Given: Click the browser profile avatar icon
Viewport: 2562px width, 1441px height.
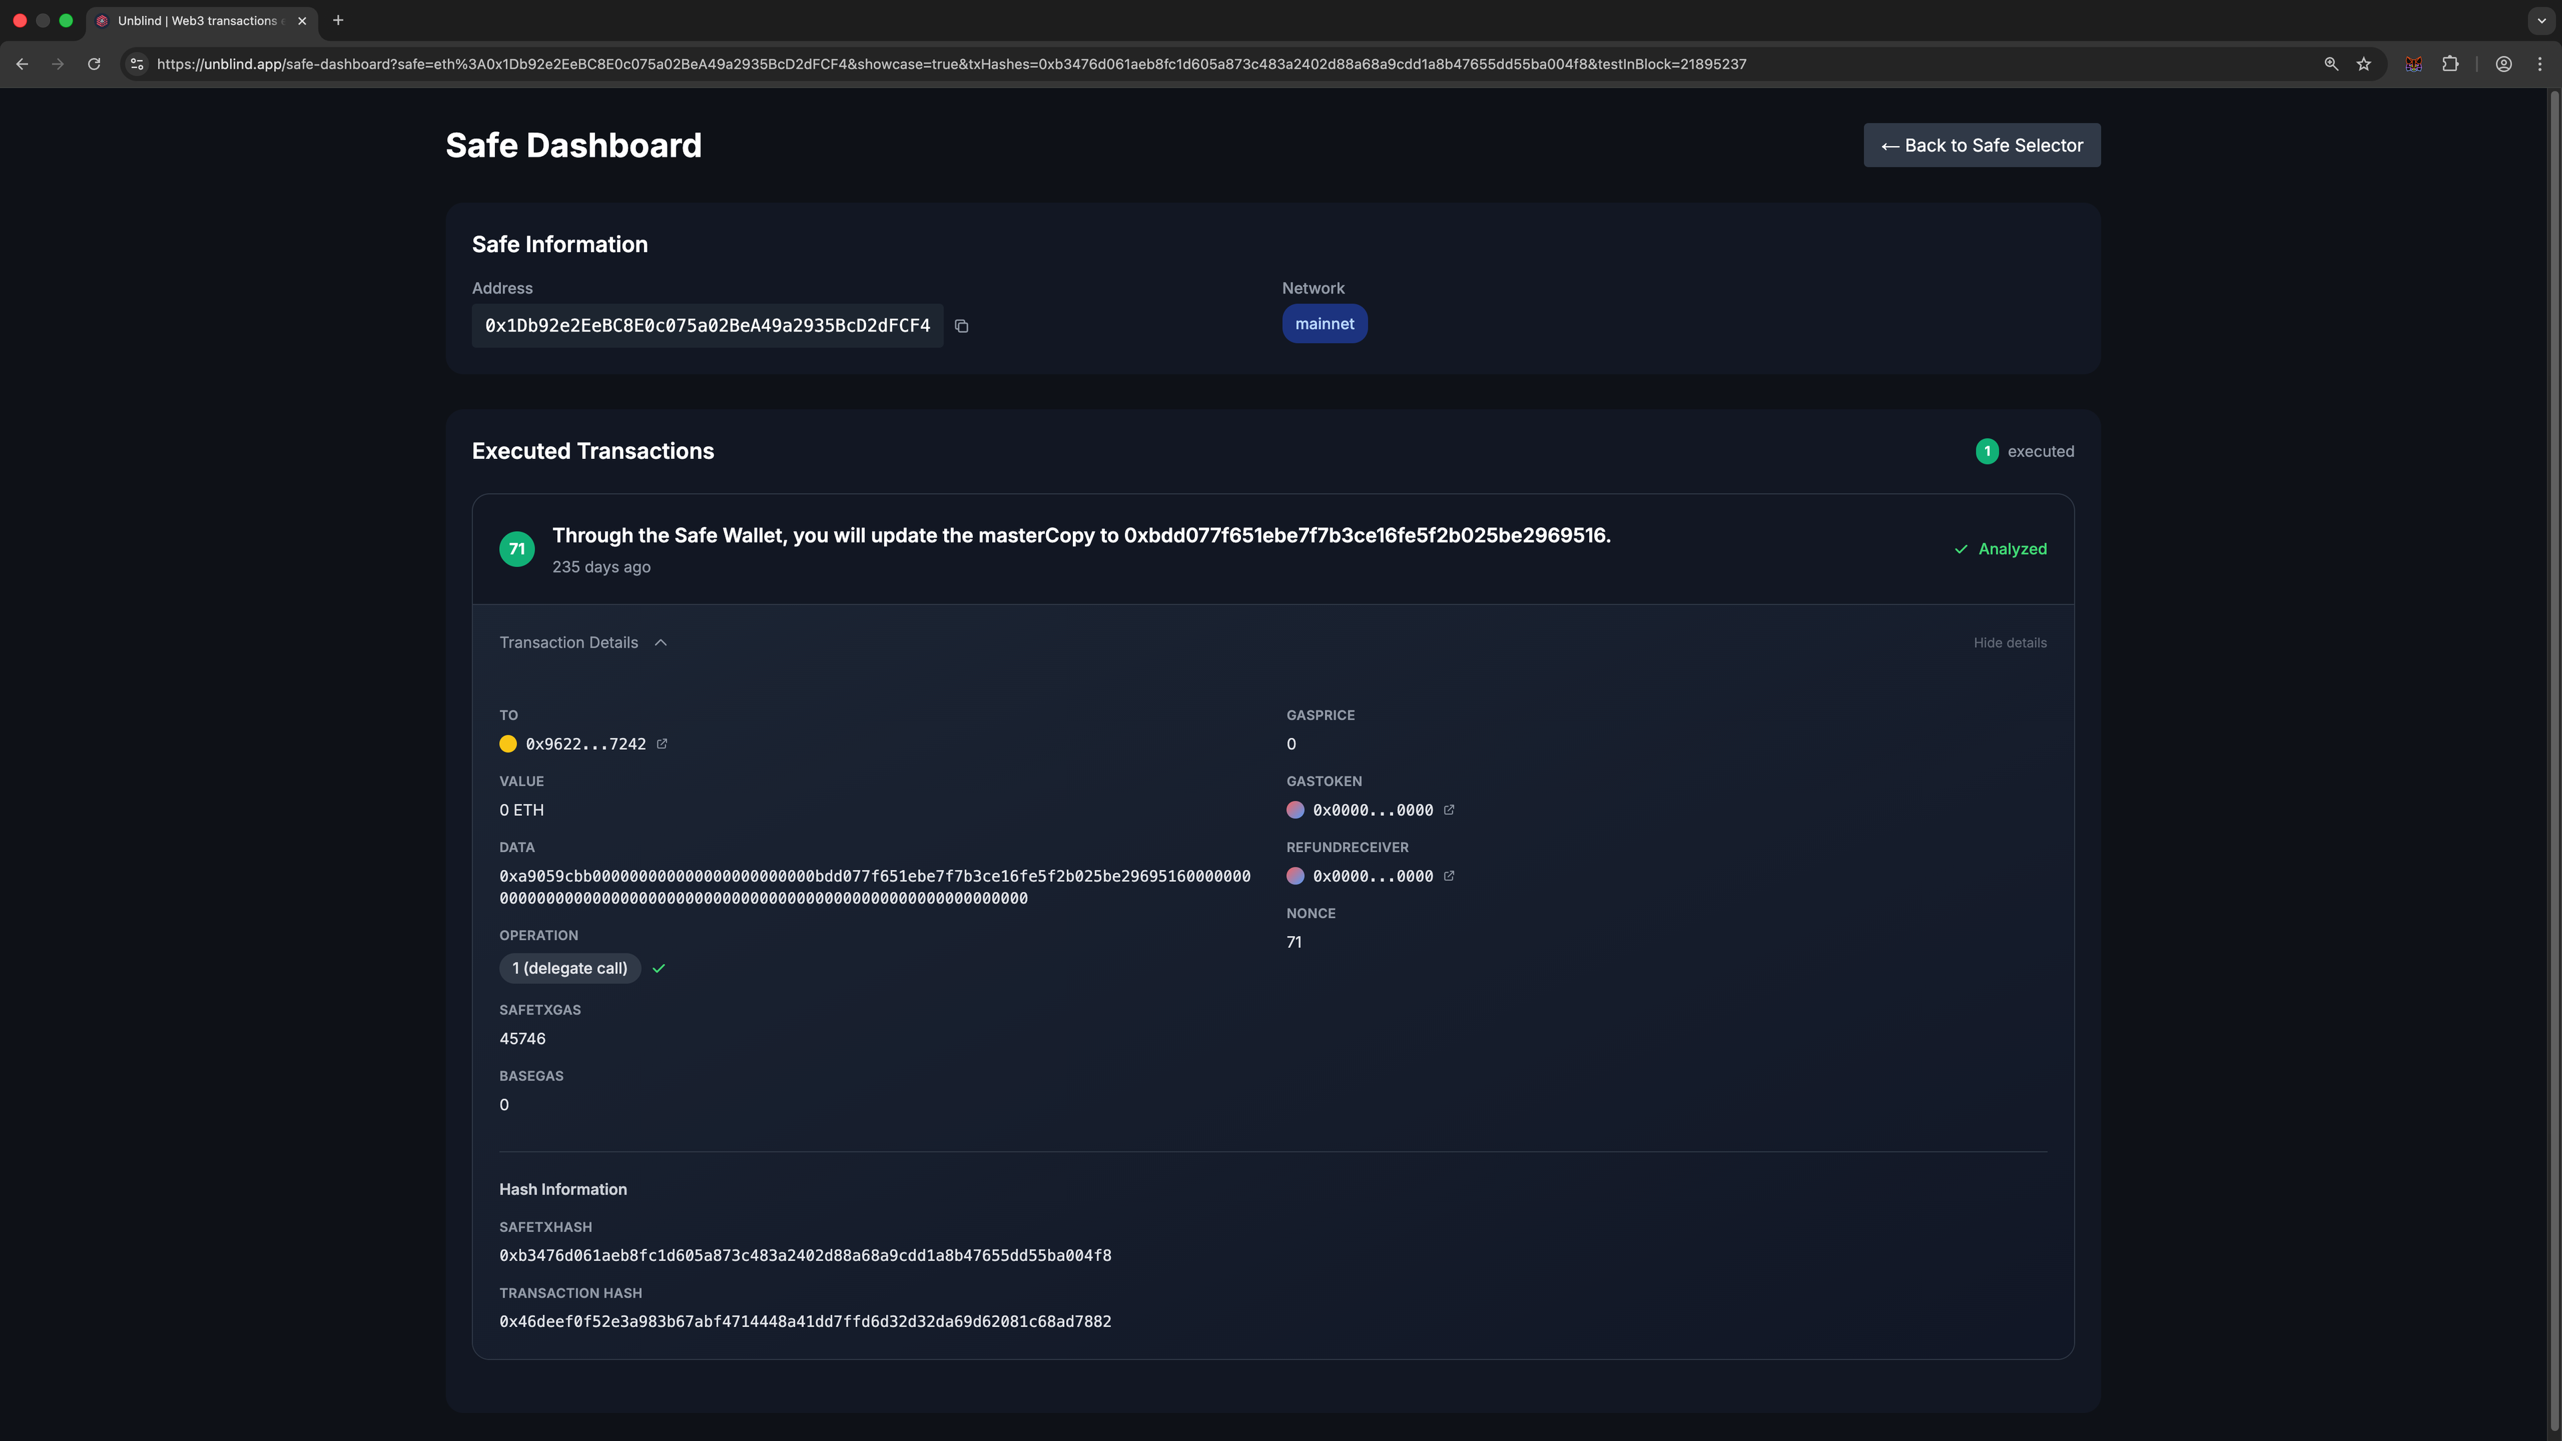Looking at the screenshot, I should coord(2505,63).
